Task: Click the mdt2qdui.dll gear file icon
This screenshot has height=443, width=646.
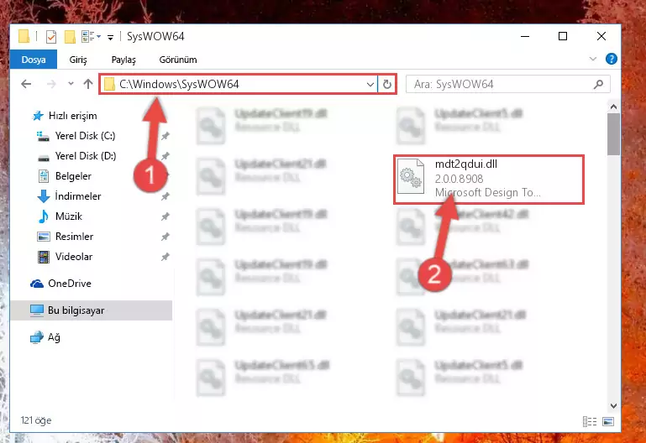Action: pos(411,176)
